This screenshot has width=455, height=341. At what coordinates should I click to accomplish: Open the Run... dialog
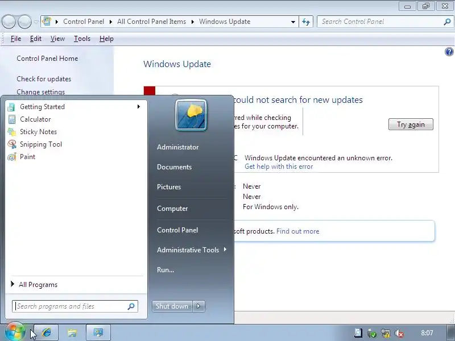(x=166, y=270)
